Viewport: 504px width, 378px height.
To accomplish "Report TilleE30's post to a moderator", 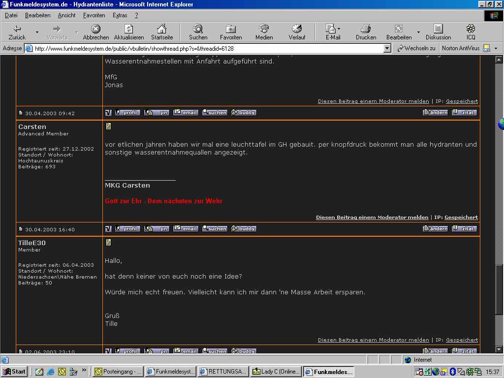I will click(x=373, y=340).
